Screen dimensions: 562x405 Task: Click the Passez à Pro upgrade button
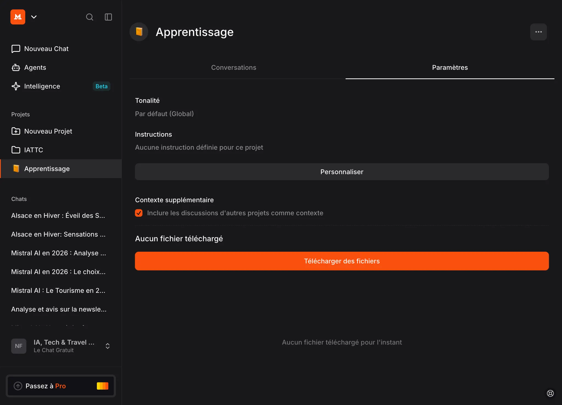click(61, 386)
